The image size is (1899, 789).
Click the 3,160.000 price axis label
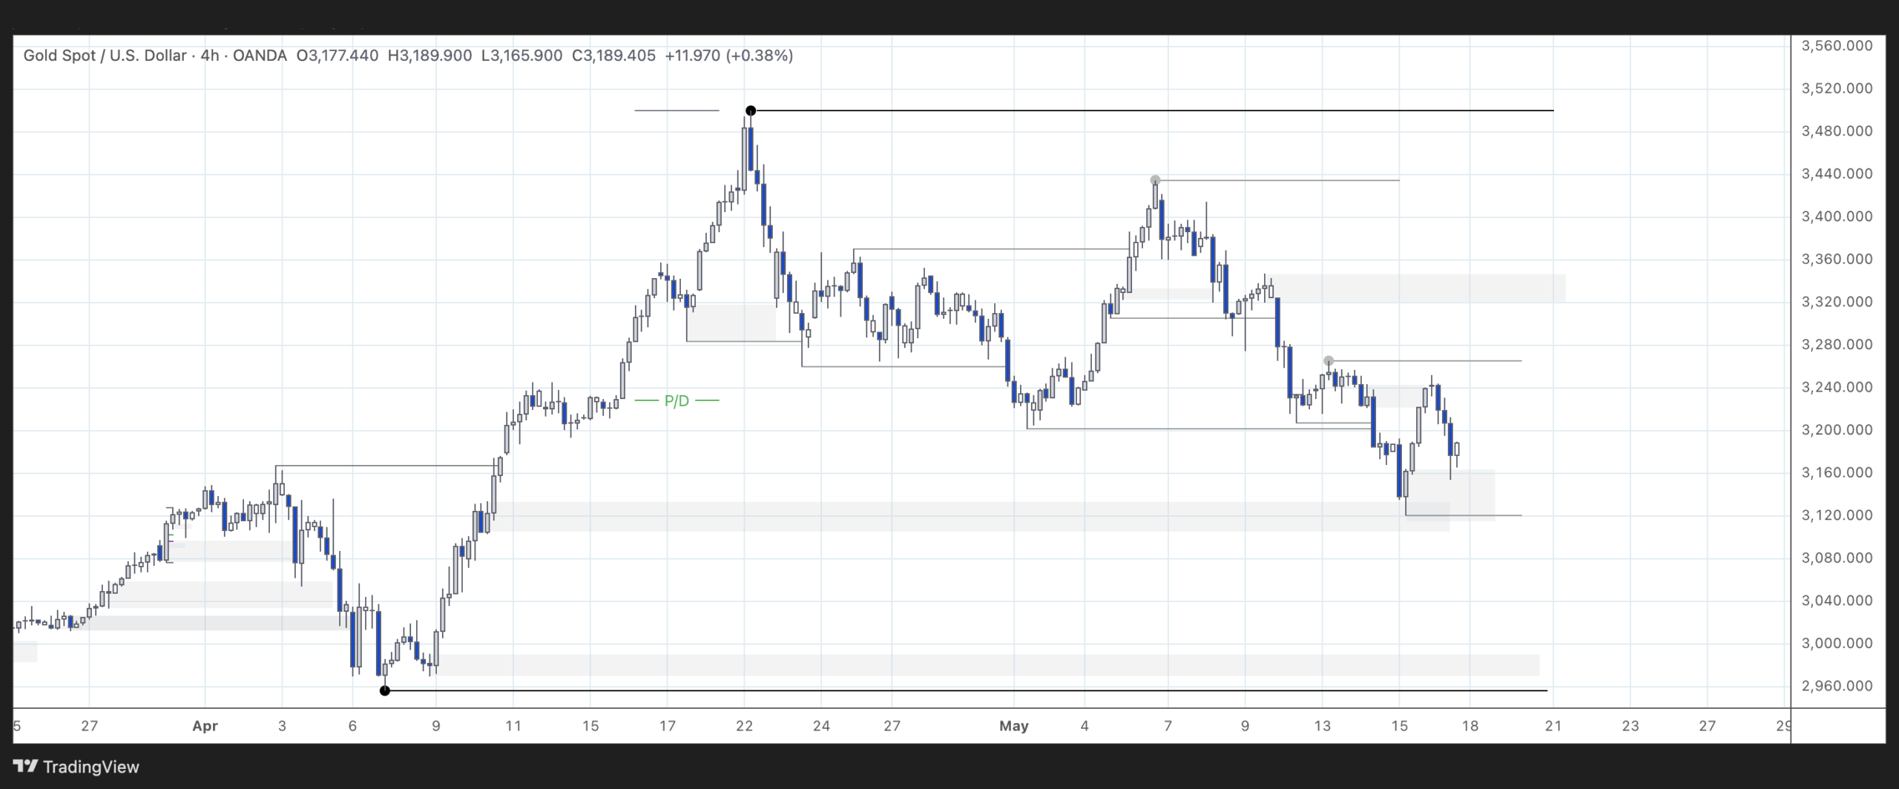[x=1837, y=472]
